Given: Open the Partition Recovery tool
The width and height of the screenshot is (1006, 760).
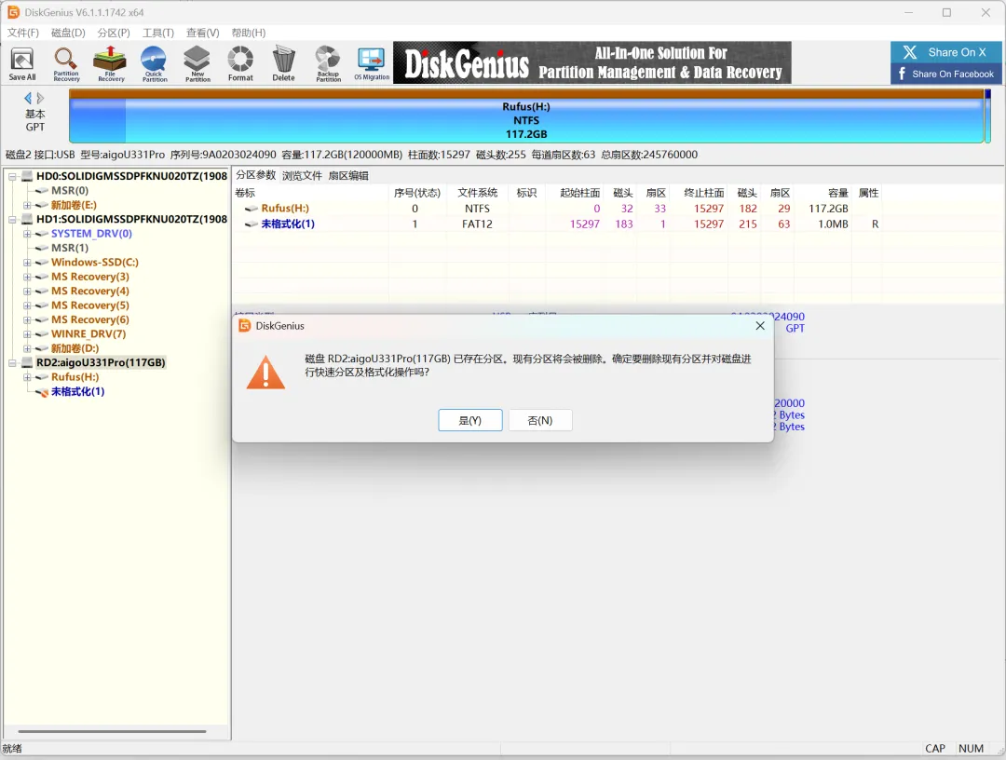Looking at the screenshot, I should tap(66, 64).
